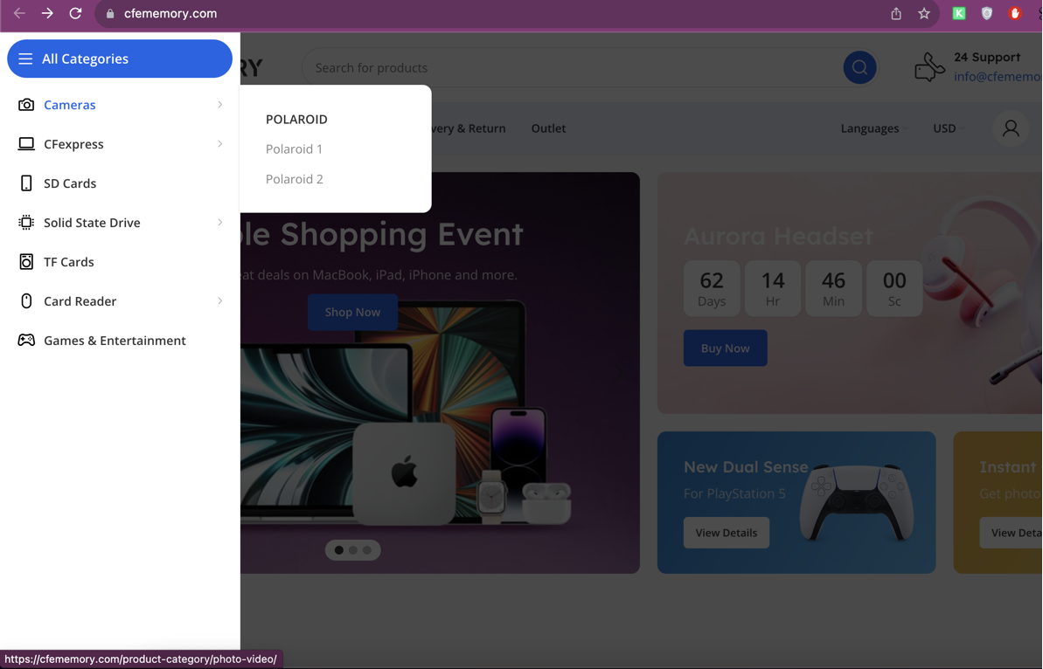The height and width of the screenshot is (669, 1043).
Task: Select the second carousel dot
Action: [x=352, y=550]
